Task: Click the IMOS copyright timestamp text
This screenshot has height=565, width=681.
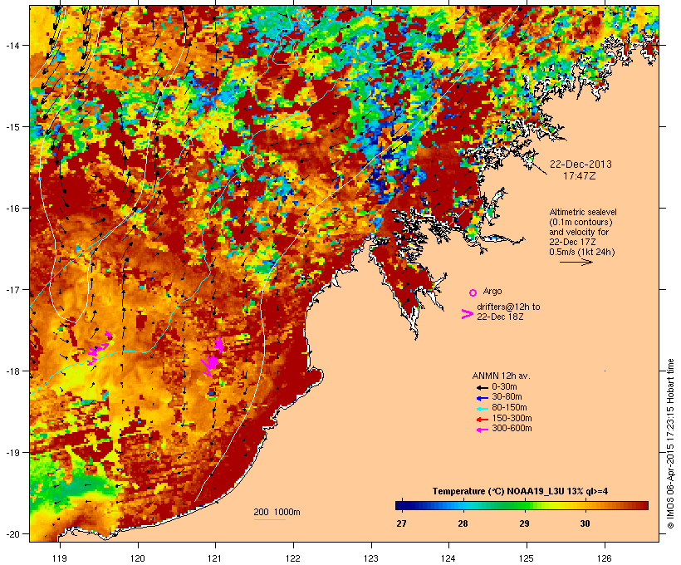Action: 670,444
